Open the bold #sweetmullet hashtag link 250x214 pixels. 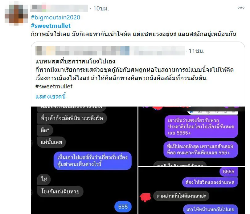pos(51,26)
